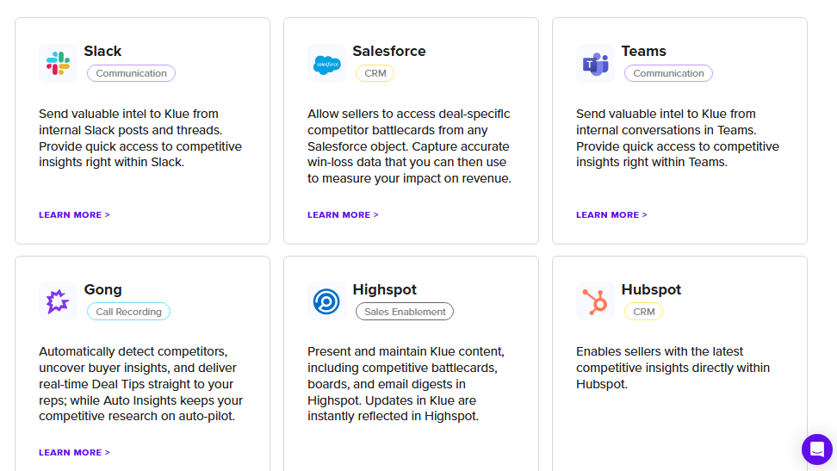
Task: Click the Highspot card title
Action: pos(384,289)
